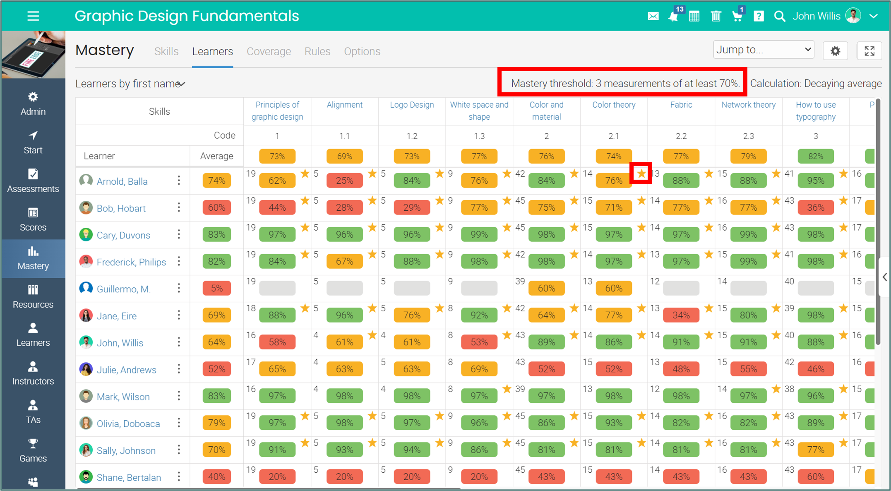Open the trash bin icon
The width and height of the screenshot is (891, 491).
tap(716, 17)
